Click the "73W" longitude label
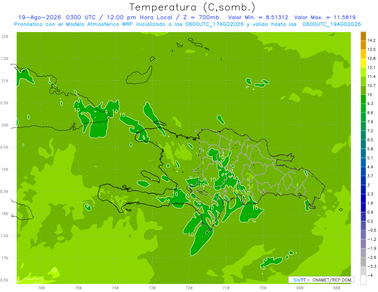Viewport: 378px width, 292px height. 152,288
